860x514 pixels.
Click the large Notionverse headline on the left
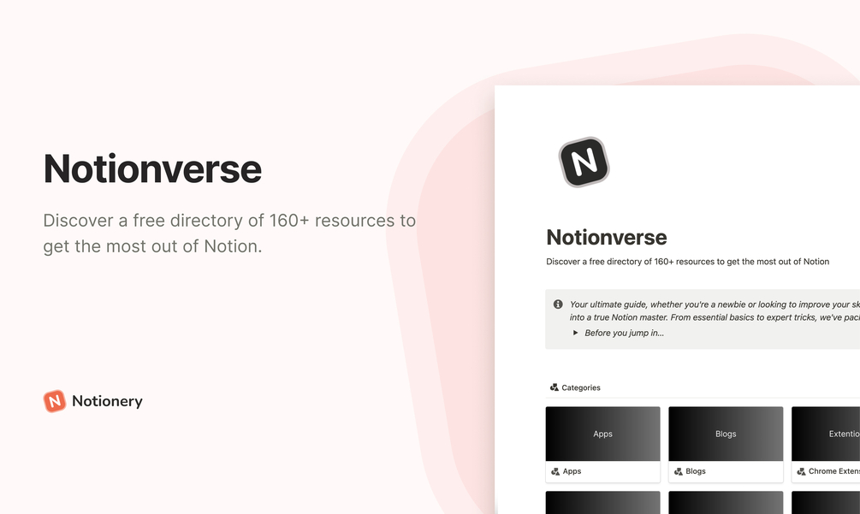pyautogui.click(x=152, y=168)
